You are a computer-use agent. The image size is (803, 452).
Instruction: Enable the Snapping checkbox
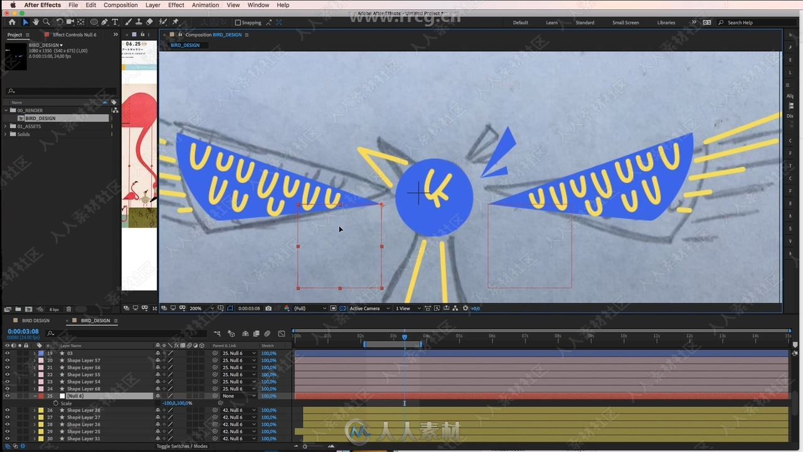(x=238, y=23)
